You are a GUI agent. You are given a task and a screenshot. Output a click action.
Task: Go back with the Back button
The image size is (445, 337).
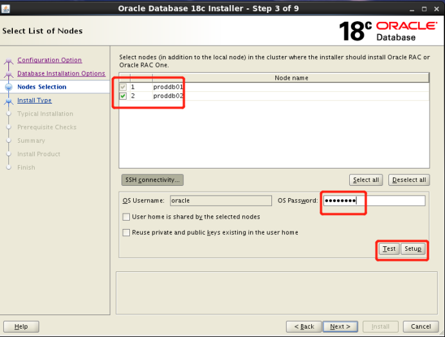pyautogui.click(x=304, y=327)
